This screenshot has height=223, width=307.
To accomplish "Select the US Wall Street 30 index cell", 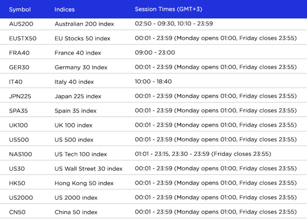I will point(88,169).
